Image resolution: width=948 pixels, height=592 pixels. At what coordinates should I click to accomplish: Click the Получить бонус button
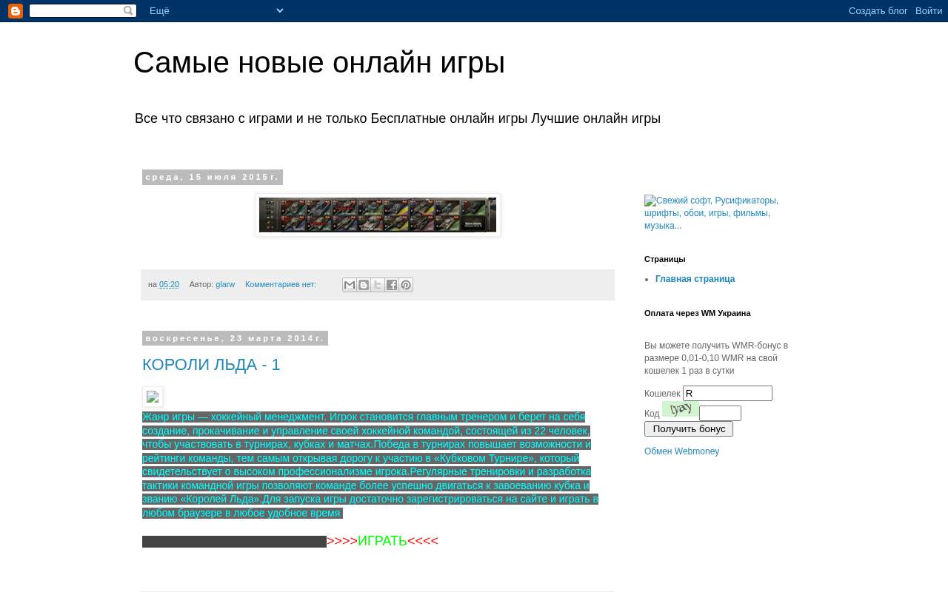689,429
